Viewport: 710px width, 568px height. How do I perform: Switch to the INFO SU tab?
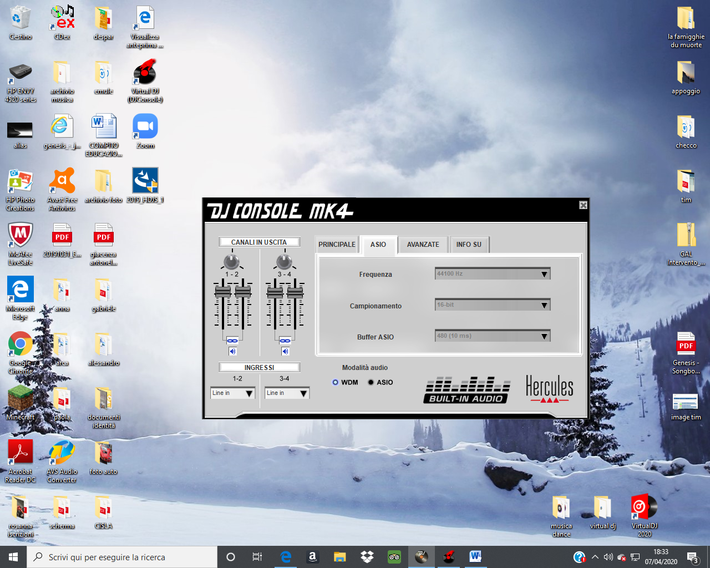coord(469,245)
